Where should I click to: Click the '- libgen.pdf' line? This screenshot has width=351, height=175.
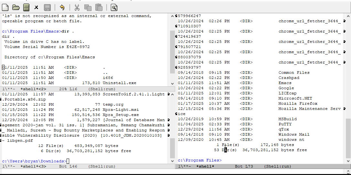click(x=18, y=141)
